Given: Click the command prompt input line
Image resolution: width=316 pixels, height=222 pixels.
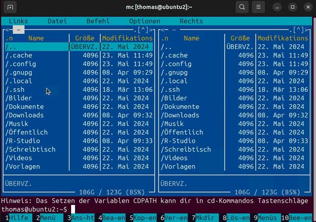Looking at the screenshot, I should [156, 209].
